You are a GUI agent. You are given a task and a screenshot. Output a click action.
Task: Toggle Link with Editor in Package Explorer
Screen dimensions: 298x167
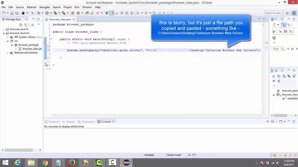coord(26,25)
